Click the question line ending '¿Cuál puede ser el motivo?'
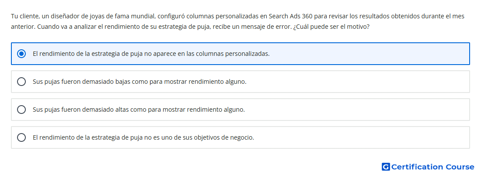The image size is (481, 175). click(190, 27)
